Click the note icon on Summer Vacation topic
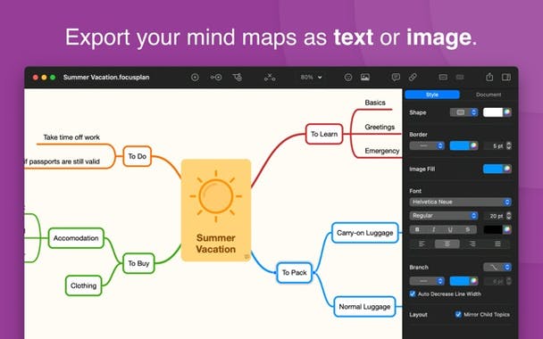The height and width of the screenshot is (339, 543). click(246, 257)
